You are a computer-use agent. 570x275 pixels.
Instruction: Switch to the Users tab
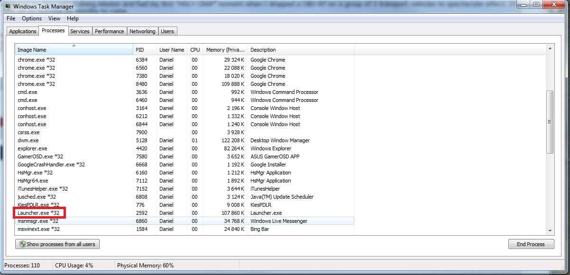pyautogui.click(x=167, y=31)
